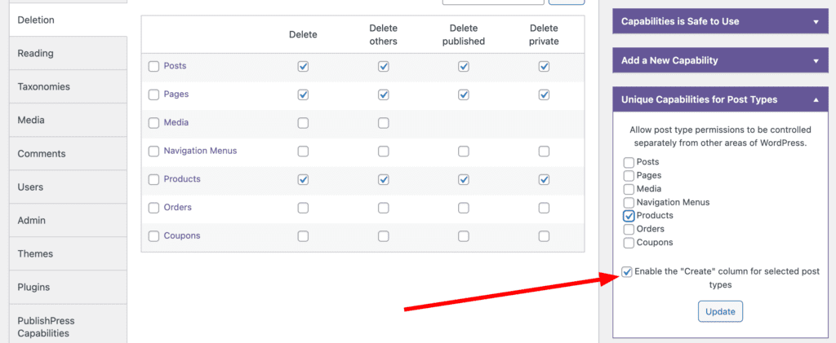Click the Products link in table
Viewport: 836px width, 343px height.
tap(182, 179)
